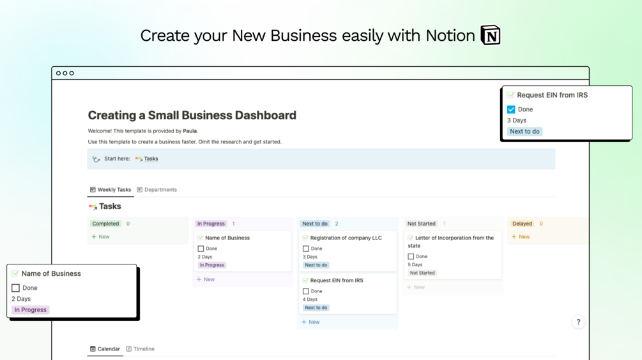Screen dimensions: 642x360
Task: Switch to the Departments tab
Action: point(157,190)
